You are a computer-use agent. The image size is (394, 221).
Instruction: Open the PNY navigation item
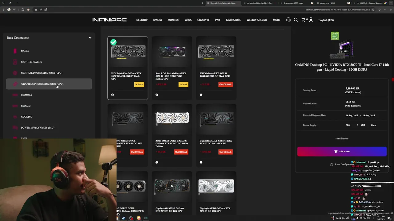point(218,20)
